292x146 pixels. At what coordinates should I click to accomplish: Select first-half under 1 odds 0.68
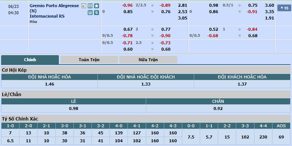coord(253,36)
